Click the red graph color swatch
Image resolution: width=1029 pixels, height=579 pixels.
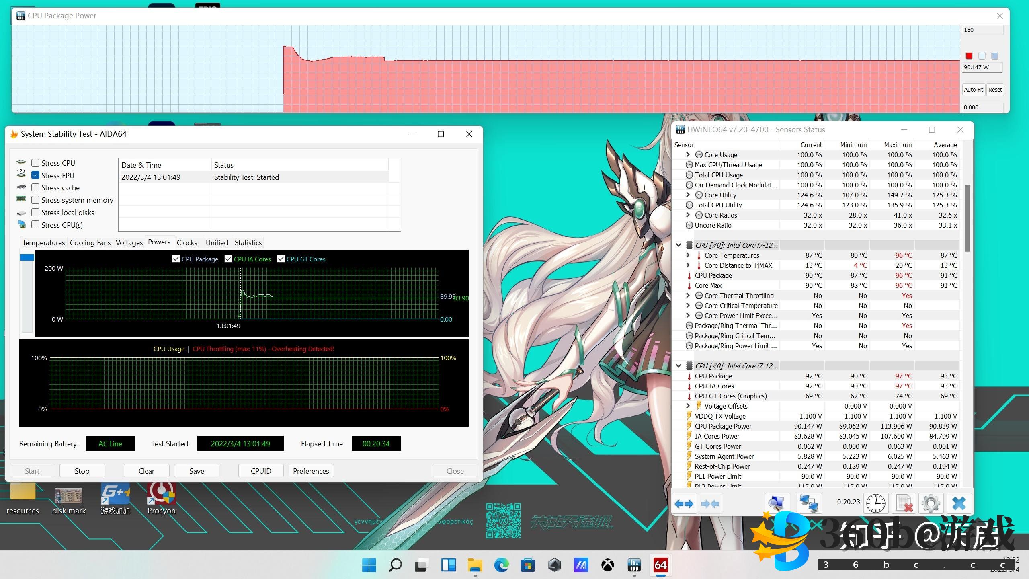[969, 56]
